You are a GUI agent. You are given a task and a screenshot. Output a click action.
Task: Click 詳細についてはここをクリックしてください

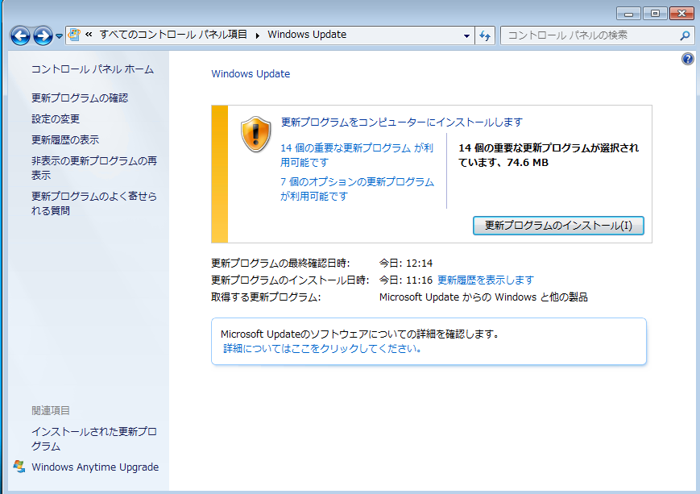point(322,348)
